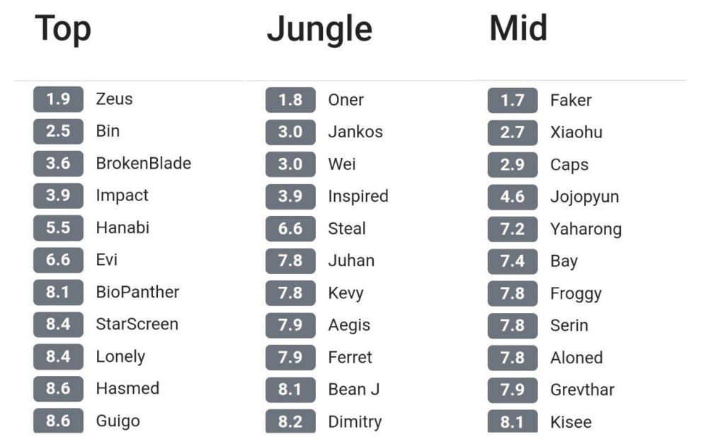Viewport: 708px width, 442px height.
Task: Select Dimitry at bottom of Jungle
Action: [x=354, y=422]
